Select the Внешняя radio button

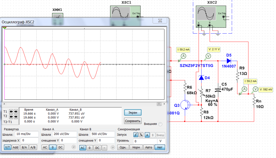[x=160, y=124]
